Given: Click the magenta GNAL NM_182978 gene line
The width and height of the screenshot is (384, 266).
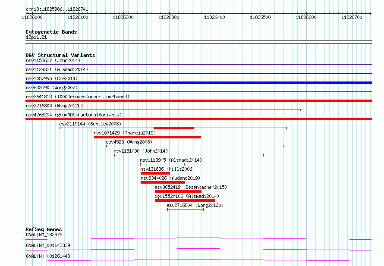Looking at the screenshot, I should pyautogui.click(x=198, y=238).
